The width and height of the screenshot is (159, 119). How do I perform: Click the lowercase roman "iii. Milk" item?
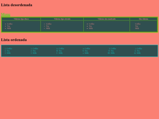[x=137, y=53]
